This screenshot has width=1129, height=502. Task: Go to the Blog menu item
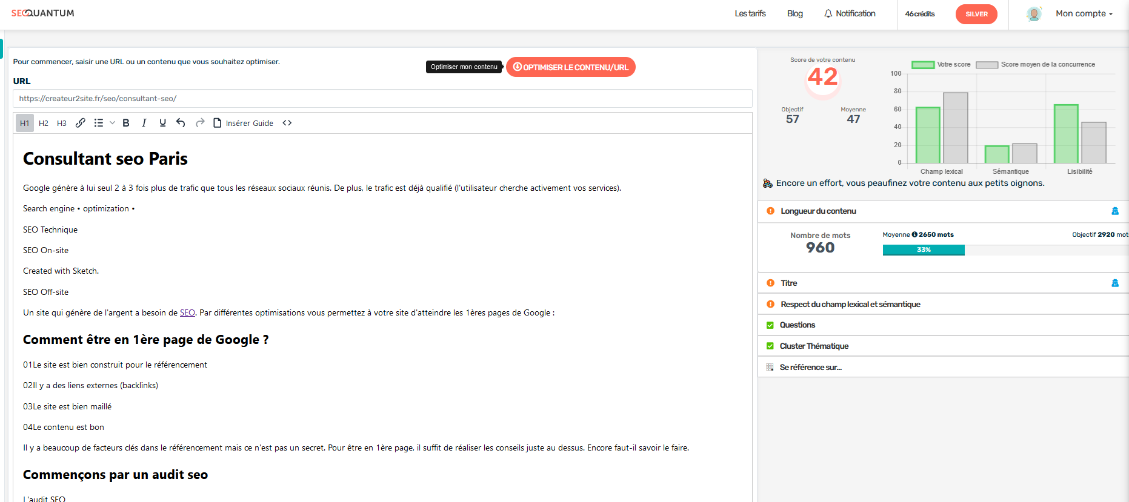[x=794, y=14]
